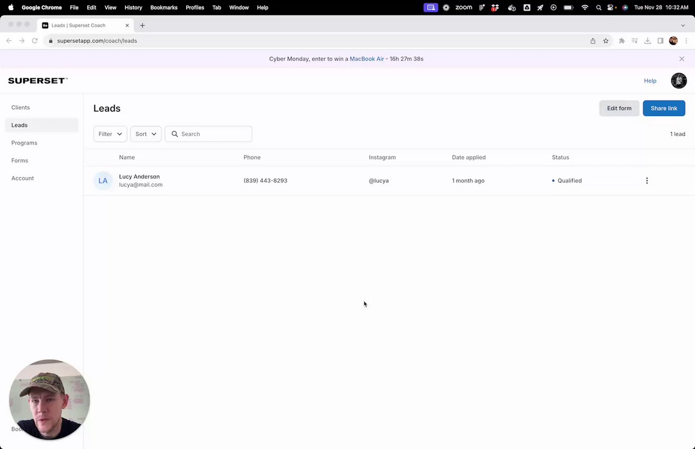This screenshot has width=695, height=449.
Task: Click the Help link in header
Action: click(x=650, y=81)
